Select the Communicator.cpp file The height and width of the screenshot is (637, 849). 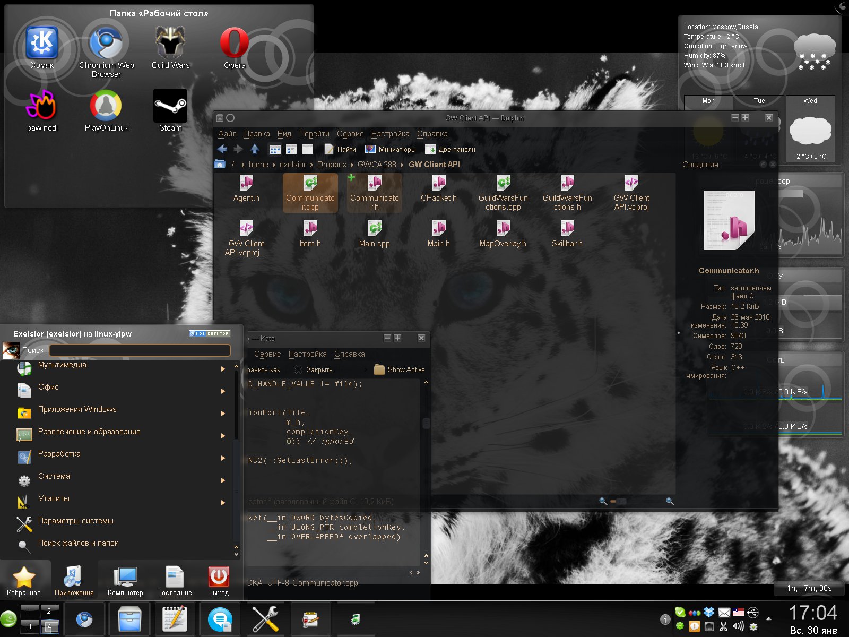tap(310, 193)
